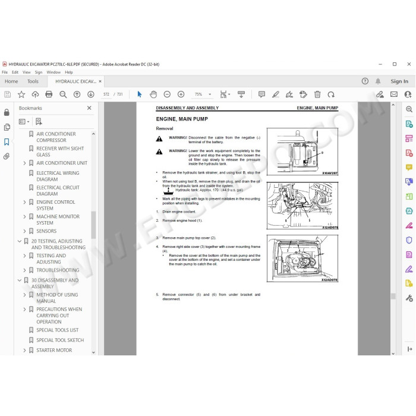
Task: Open email share envelope icon
Action: pyautogui.click(x=394, y=94)
